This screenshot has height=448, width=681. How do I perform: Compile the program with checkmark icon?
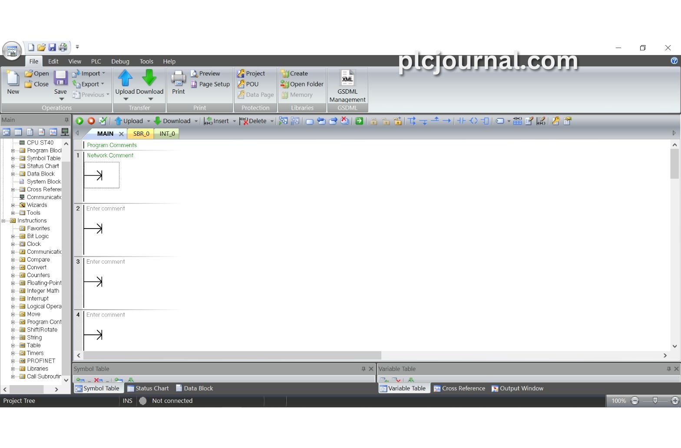pyautogui.click(x=103, y=121)
